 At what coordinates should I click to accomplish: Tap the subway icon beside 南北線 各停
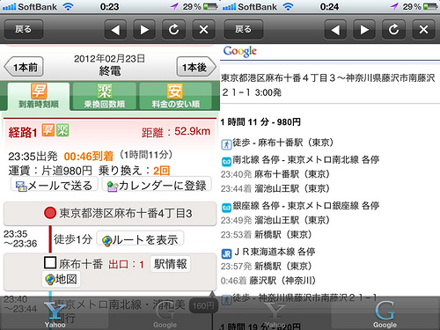(x=226, y=161)
